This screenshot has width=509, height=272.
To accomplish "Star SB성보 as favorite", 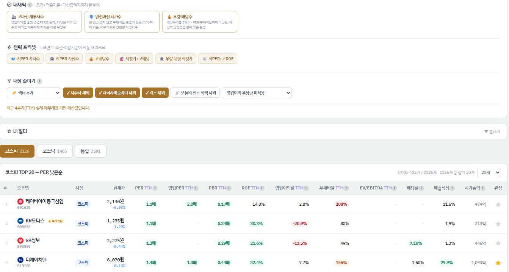I will click(x=498, y=243).
